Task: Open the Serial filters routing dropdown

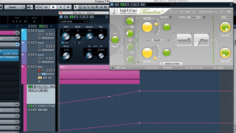Action: [x=194, y=17]
